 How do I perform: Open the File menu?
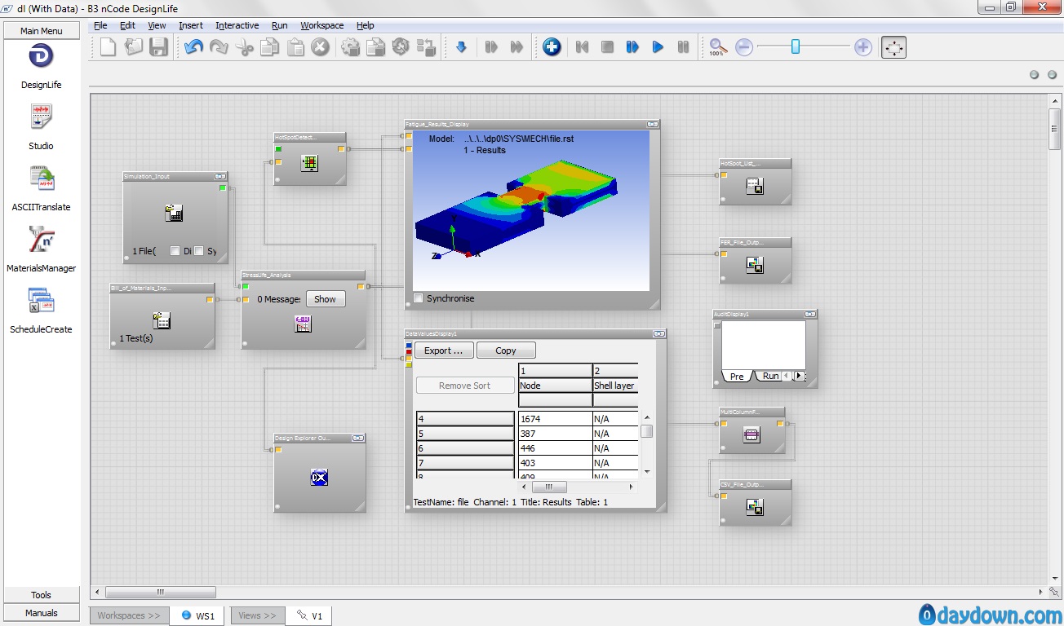pyautogui.click(x=100, y=25)
